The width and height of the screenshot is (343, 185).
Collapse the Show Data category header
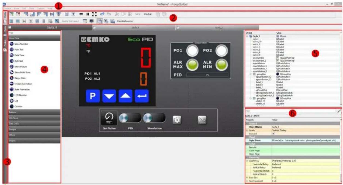[34, 38]
